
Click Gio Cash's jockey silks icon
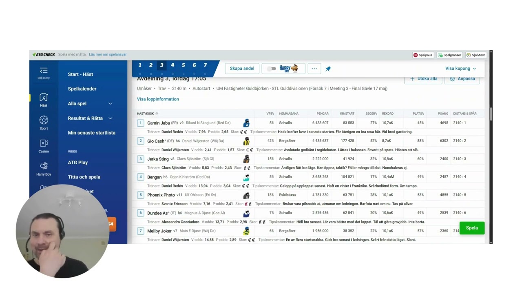point(246,141)
